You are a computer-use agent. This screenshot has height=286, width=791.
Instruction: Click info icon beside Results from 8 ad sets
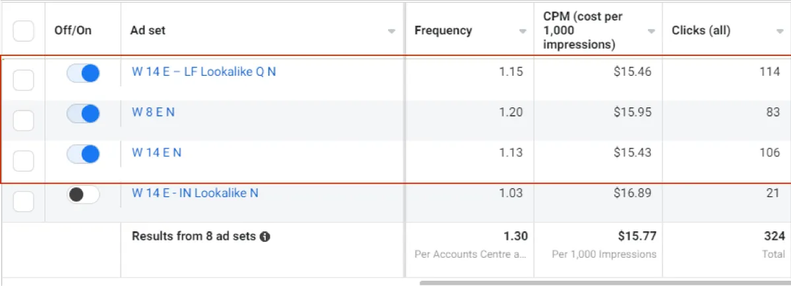(265, 237)
